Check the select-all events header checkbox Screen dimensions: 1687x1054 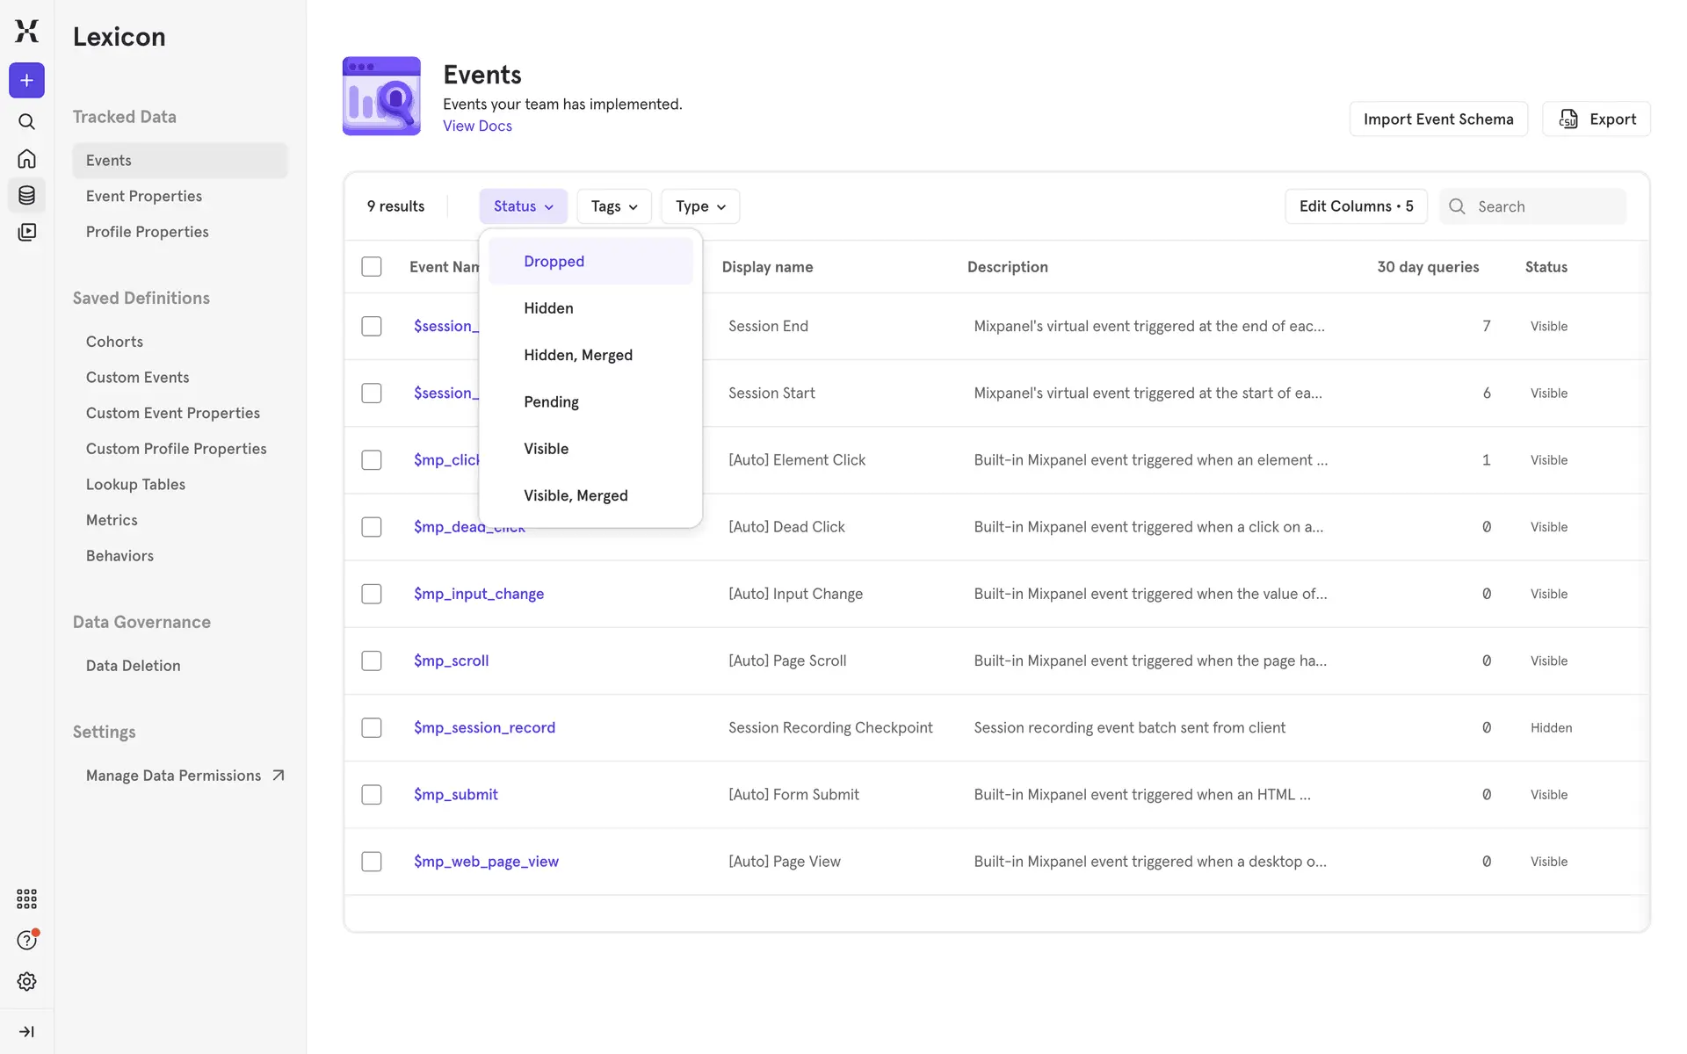372,267
